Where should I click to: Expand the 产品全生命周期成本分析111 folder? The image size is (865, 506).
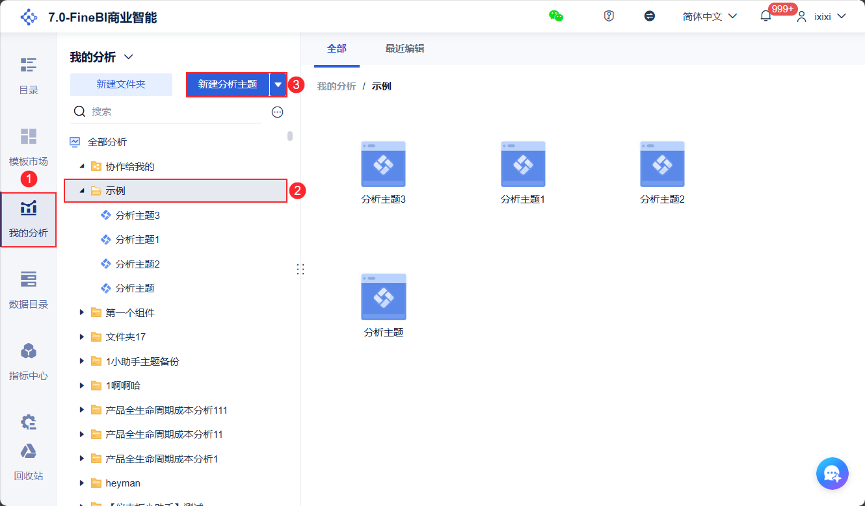coord(82,410)
